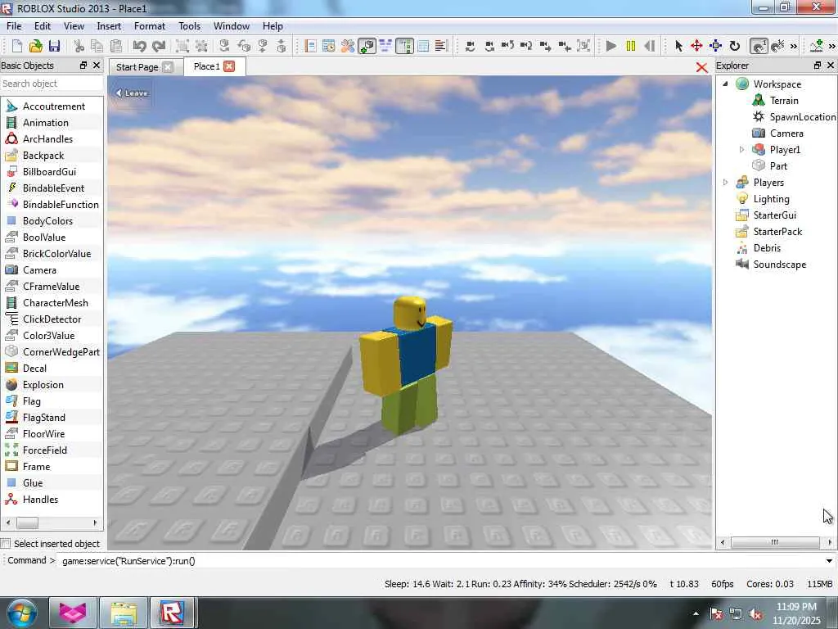
Task: Expand the Players tree node
Action: 725,183
